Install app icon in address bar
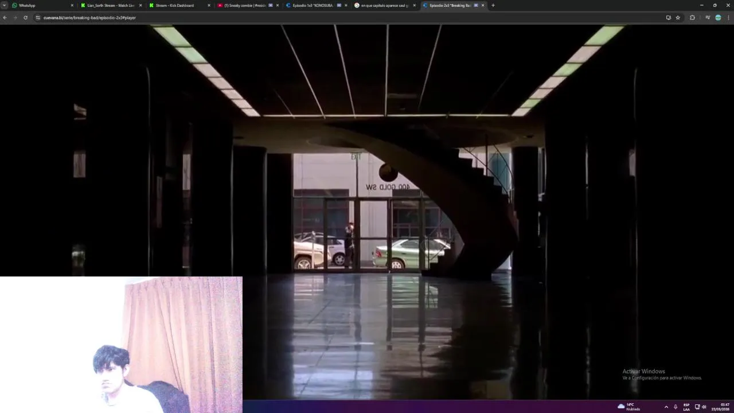 coord(669,18)
